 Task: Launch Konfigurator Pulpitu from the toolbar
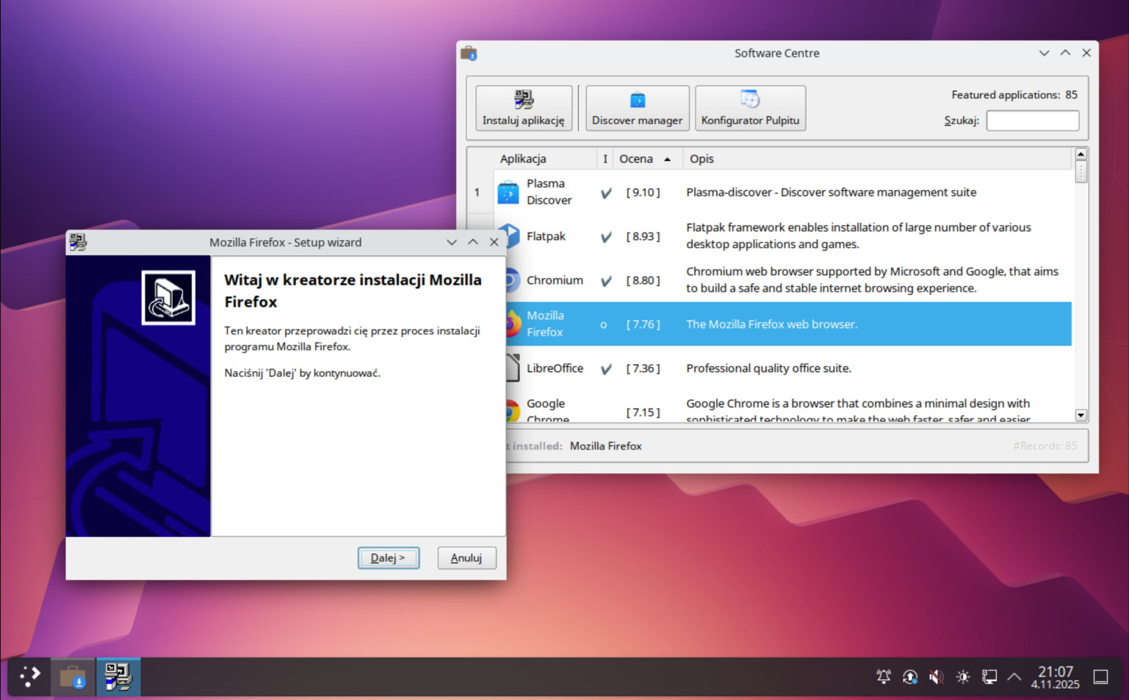(749, 108)
